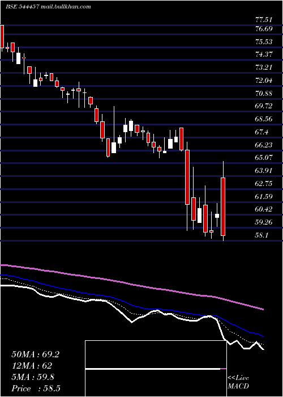Click the Live MACD label
This screenshot has height=397, width=283.
pyautogui.click(x=238, y=382)
